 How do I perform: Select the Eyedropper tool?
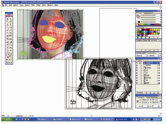point(7,45)
